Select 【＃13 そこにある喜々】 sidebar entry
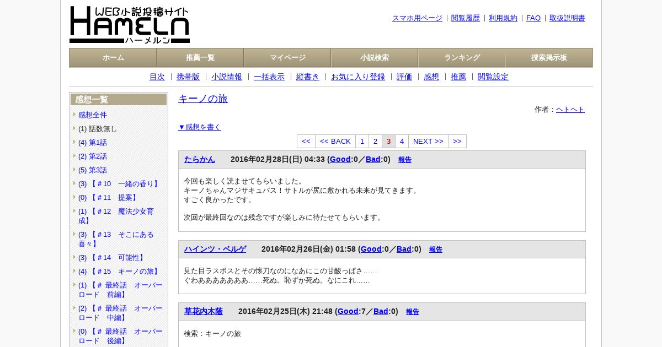662x347 pixels. coord(116,239)
